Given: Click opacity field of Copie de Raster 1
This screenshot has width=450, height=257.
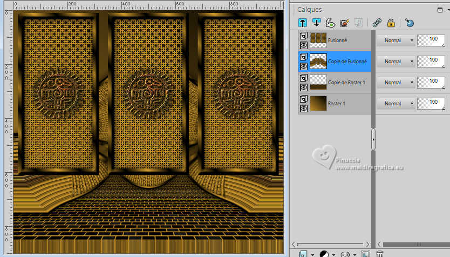Looking at the screenshot, I should tap(430, 82).
